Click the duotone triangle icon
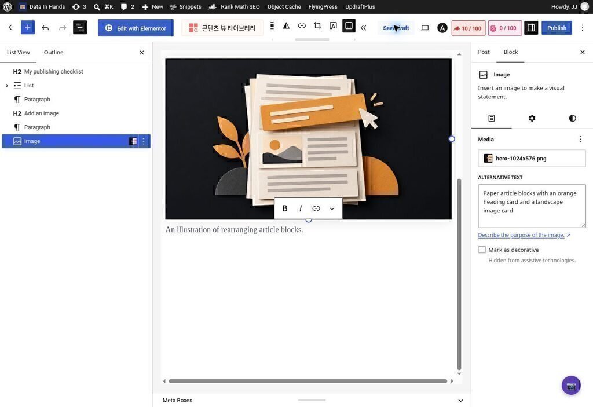Image resolution: width=593 pixels, height=407 pixels. [x=286, y=25]
